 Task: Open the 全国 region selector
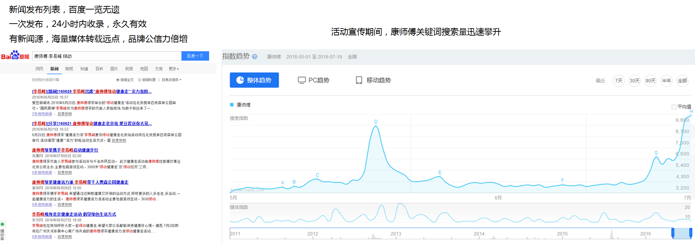(352, 57)
